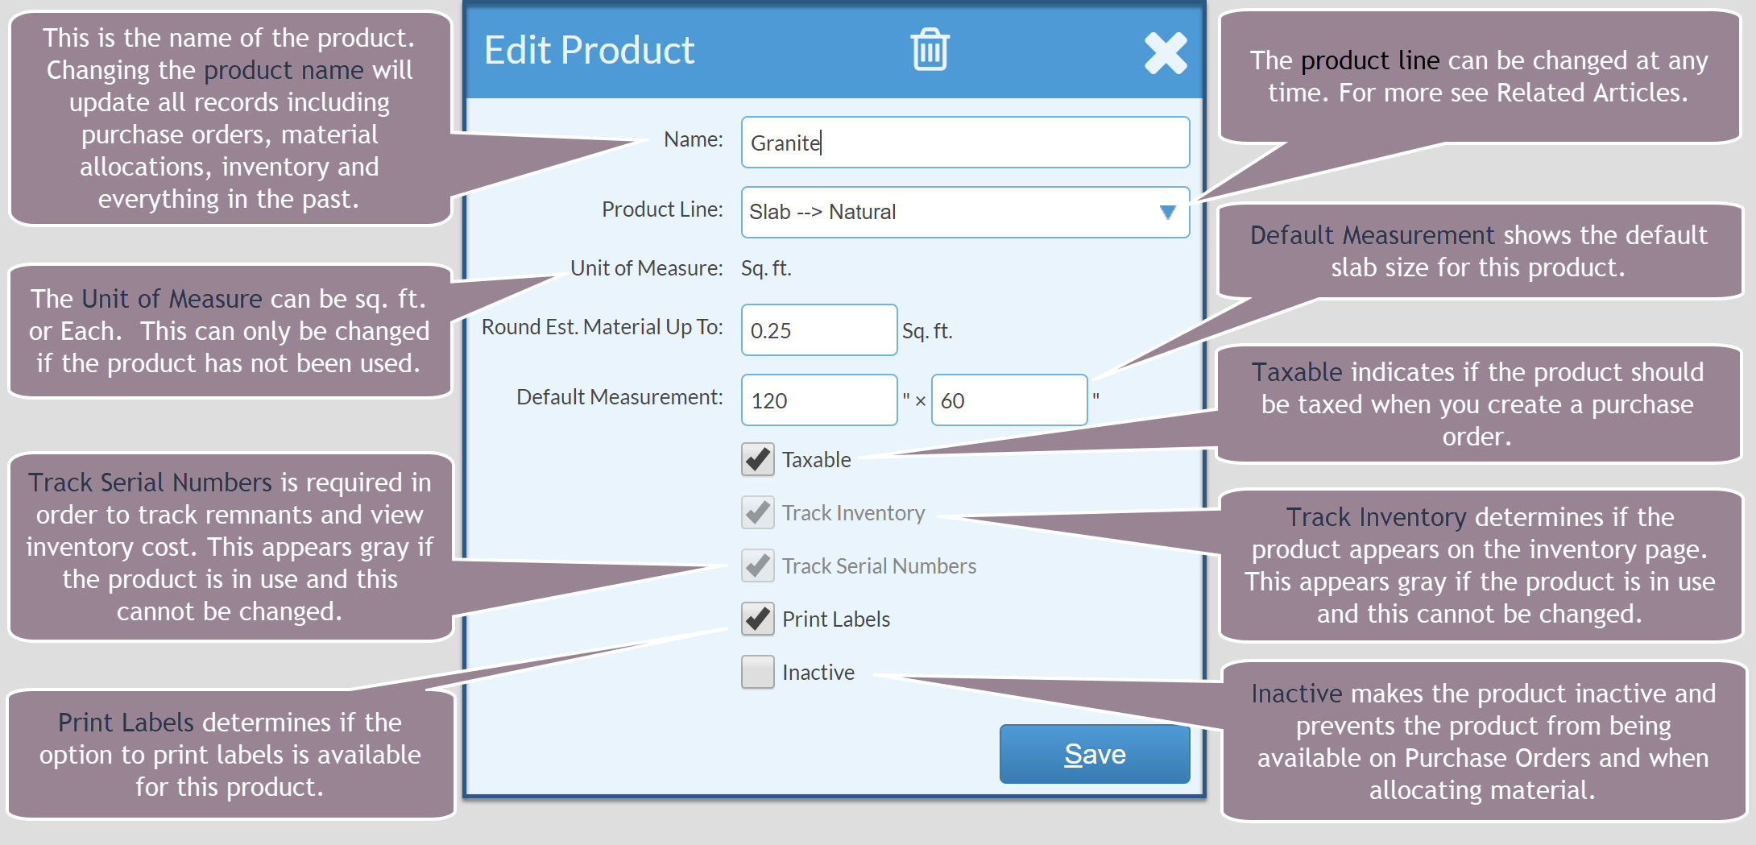Screen dimensions: 1756x845
Task: Click the trash icon to delete the product
Action: pos(931,50)
